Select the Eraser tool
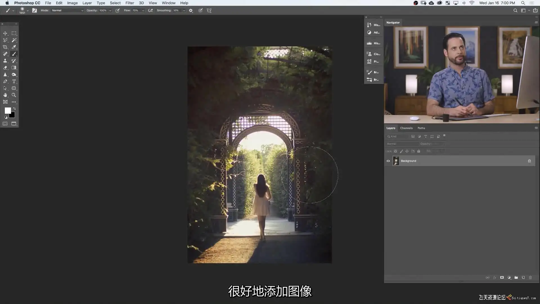The width and height of the screenshot is (540, 304). pos(5,68)
